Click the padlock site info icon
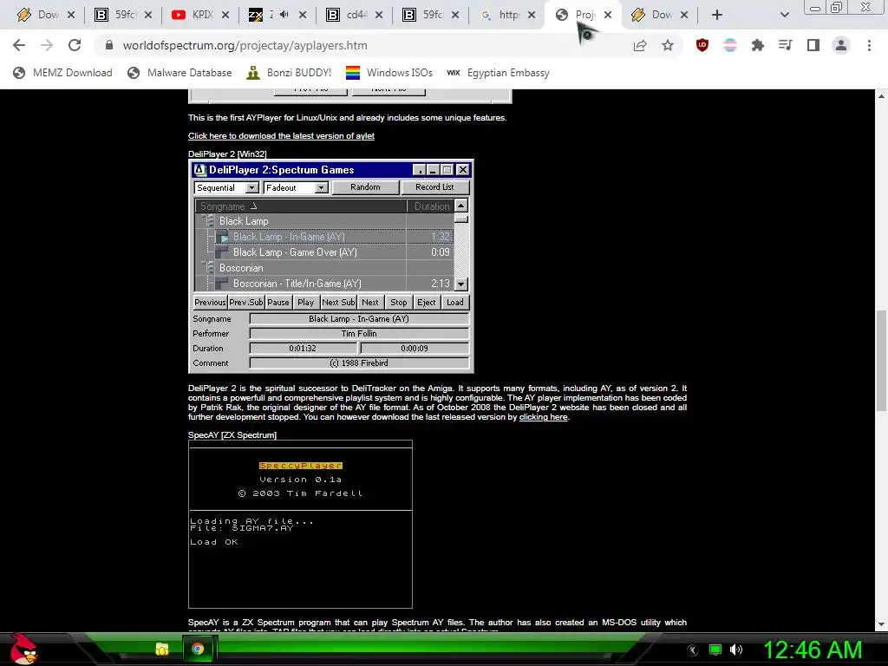The width and height of the screenshot is (888, 666). (109, 45)
